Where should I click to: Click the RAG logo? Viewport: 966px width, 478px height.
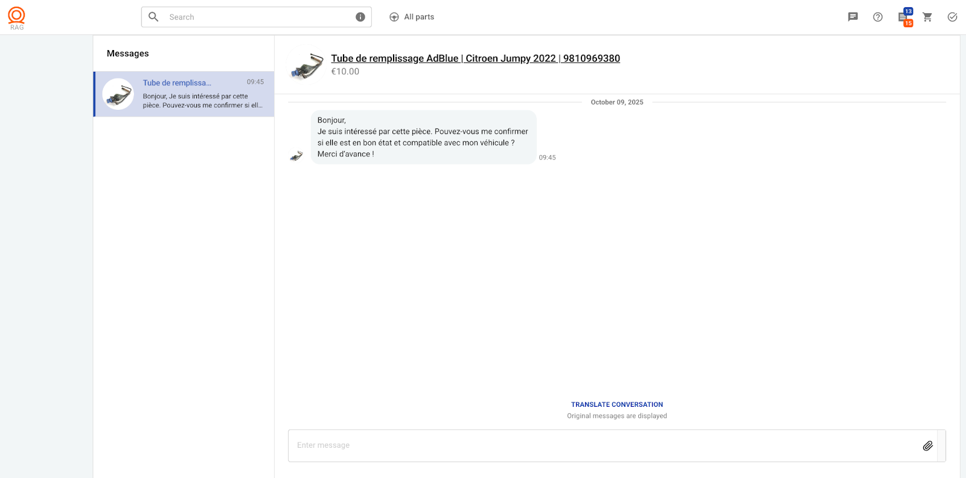pos(17,18)
